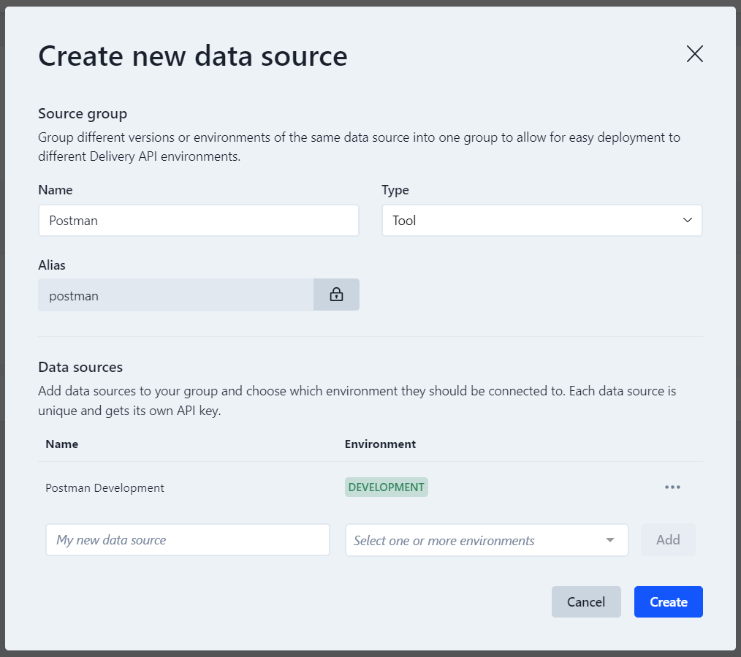
Task: Open three-dots menu for Postman Development
Action: [672, 487]
